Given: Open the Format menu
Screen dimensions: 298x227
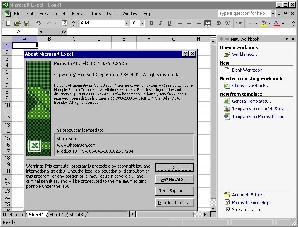Looking at the screenshot, I should click(78, 14).
